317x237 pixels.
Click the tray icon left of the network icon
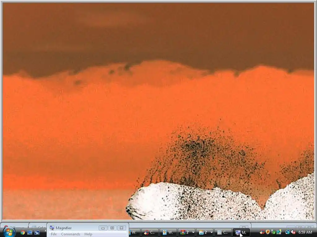(x=279, y=232)
